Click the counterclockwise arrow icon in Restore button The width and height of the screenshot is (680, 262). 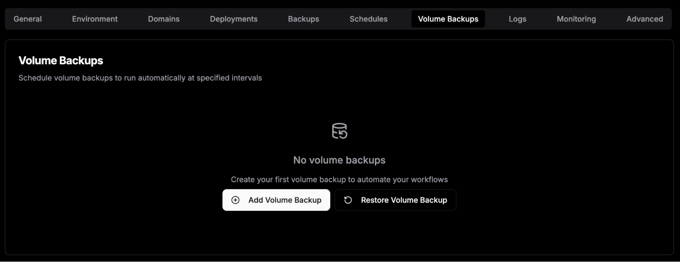click(348, 200)
